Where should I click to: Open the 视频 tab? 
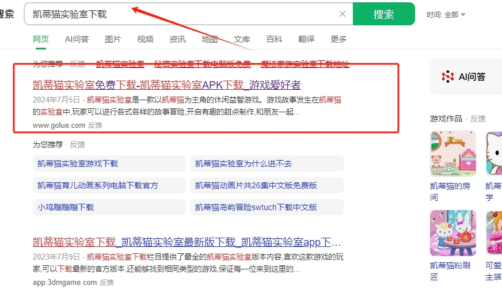pos(145,39)
